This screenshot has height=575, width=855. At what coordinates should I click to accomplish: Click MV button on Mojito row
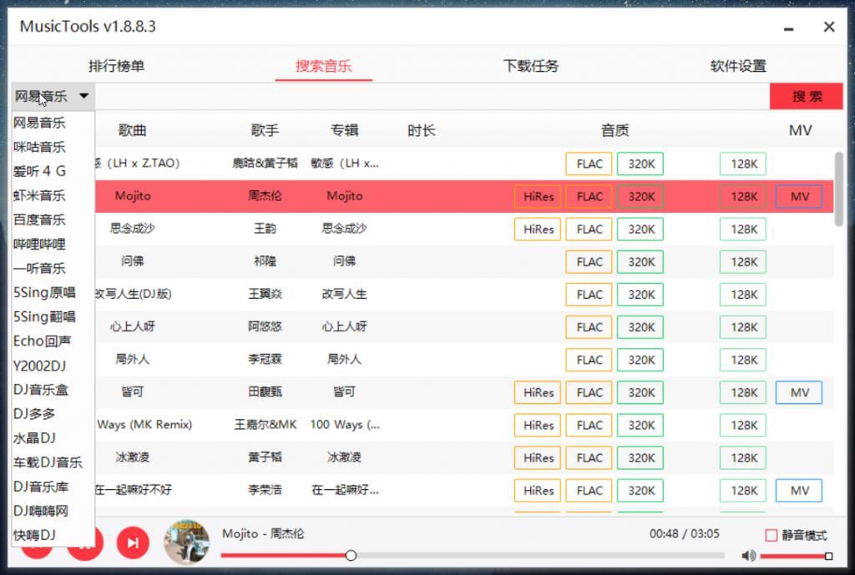(801, 196)
